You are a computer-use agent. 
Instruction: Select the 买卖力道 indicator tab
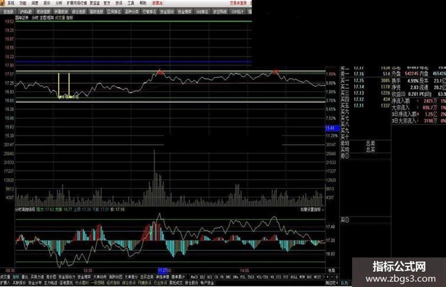coord(37,277)
